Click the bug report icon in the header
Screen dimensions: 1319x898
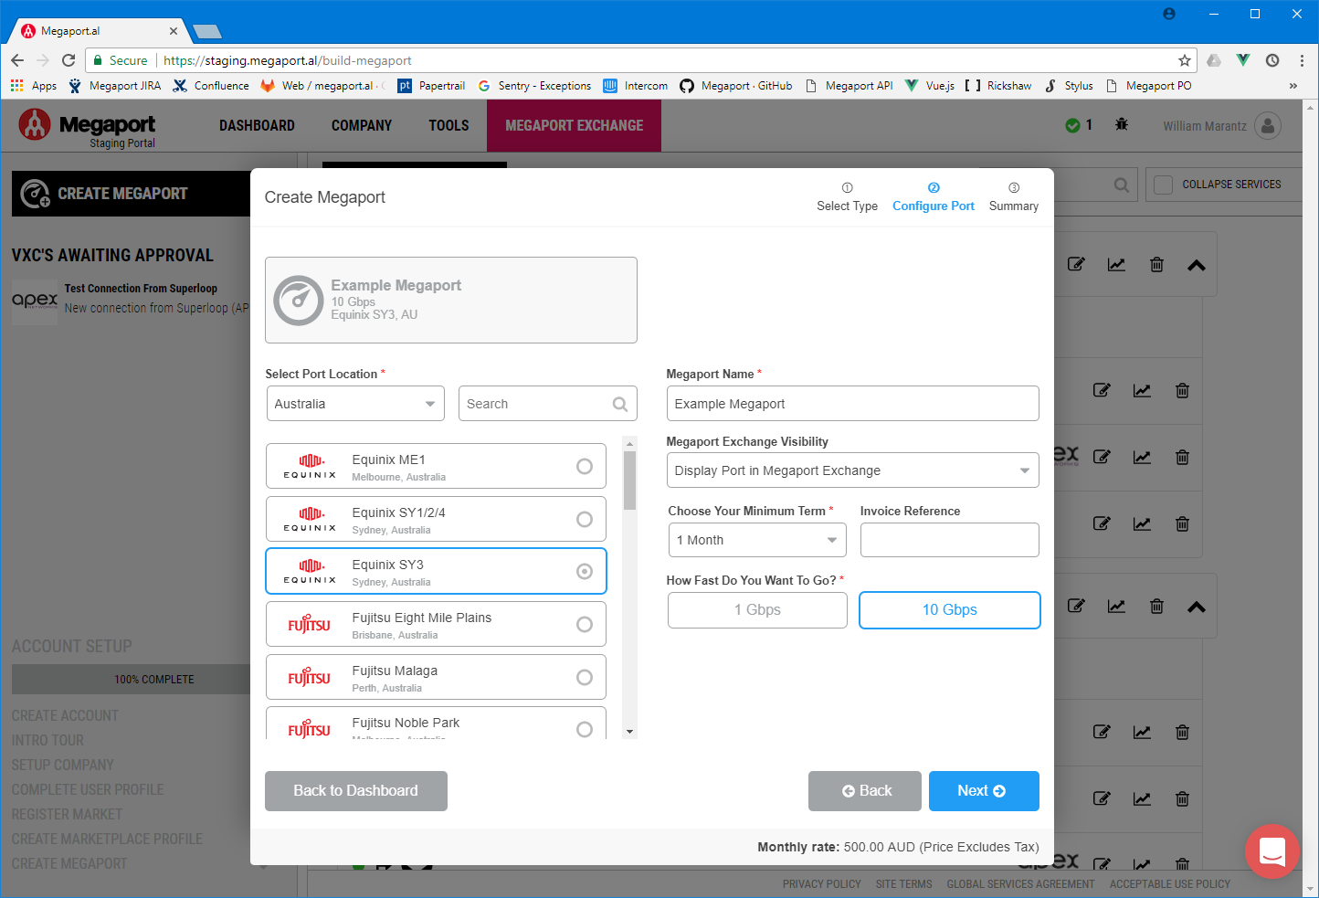tap(1121, 126)
